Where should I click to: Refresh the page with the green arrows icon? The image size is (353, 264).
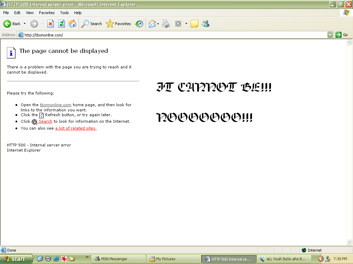61,24
